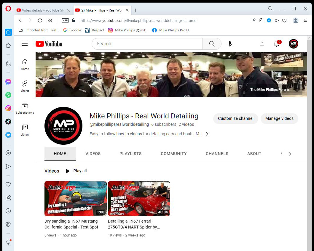Open Settings gear in Opera sidebar
314x251 pixels.
pyautogui.click(x=8, y=224)
